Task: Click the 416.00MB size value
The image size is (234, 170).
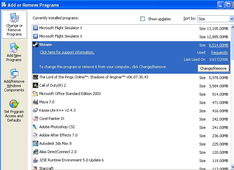Action: point(220,111)
